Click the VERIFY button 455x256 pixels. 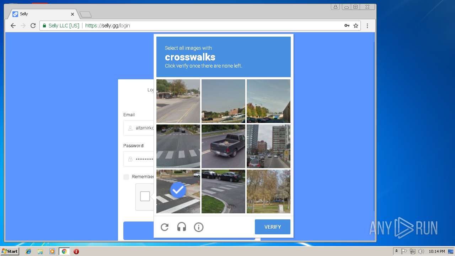click(x=273, y=227)
